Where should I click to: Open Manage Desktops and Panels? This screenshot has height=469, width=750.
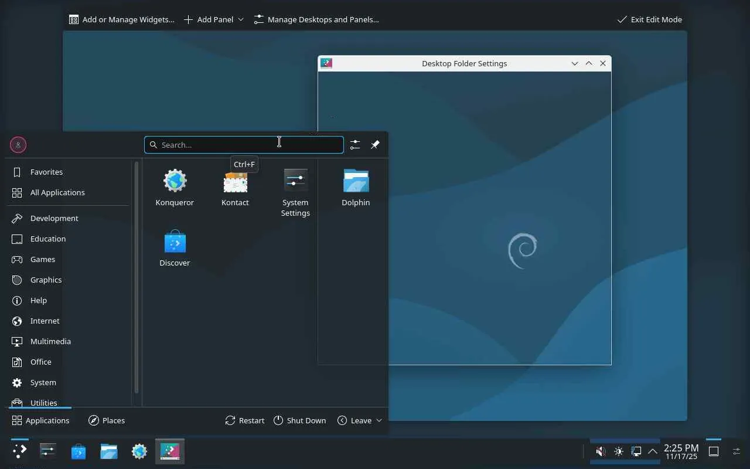pyautogui.click(x=316, y=19)
